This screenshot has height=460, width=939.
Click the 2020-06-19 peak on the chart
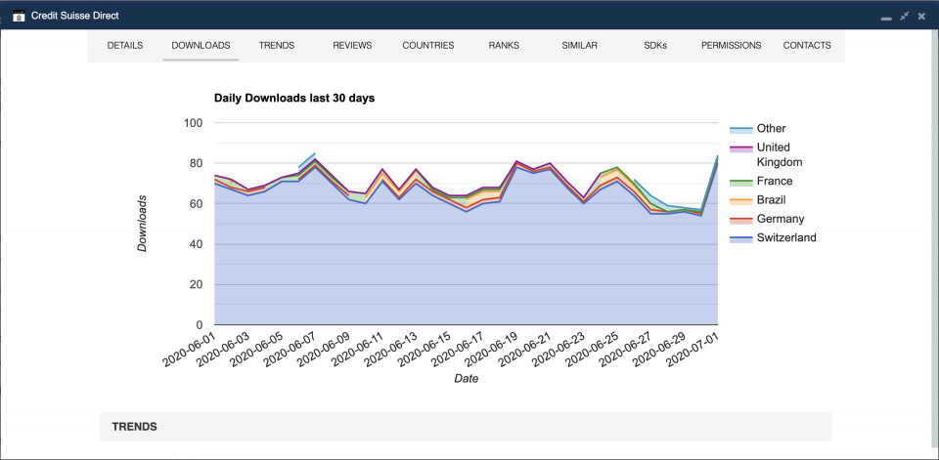pyautogui.click(x=516, y=161)
